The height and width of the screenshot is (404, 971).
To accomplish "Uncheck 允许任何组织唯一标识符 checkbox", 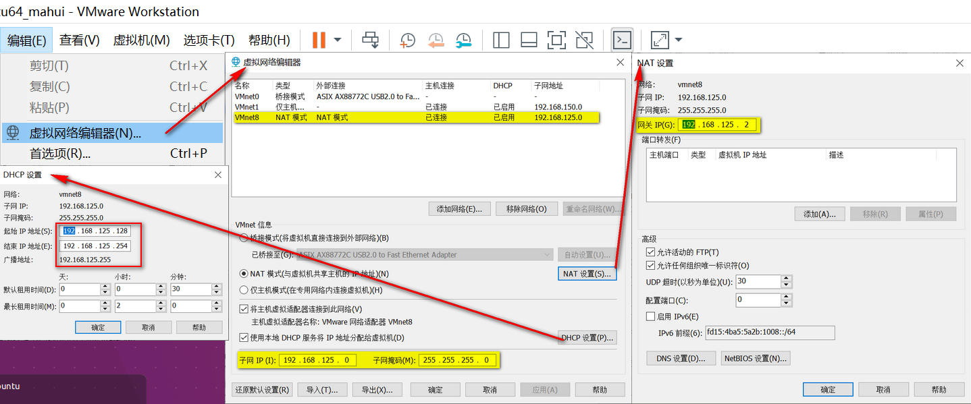I will [651, 266].
